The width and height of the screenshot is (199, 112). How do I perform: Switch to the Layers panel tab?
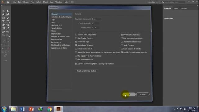[x=176, y=8]
